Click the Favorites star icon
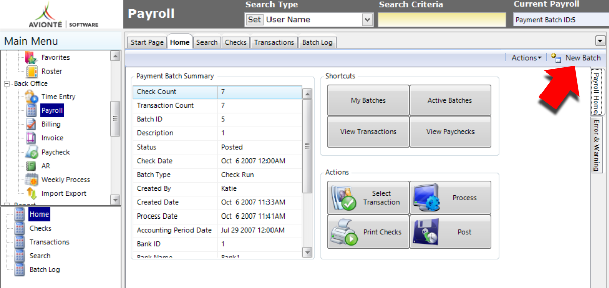 click(31, 57)
